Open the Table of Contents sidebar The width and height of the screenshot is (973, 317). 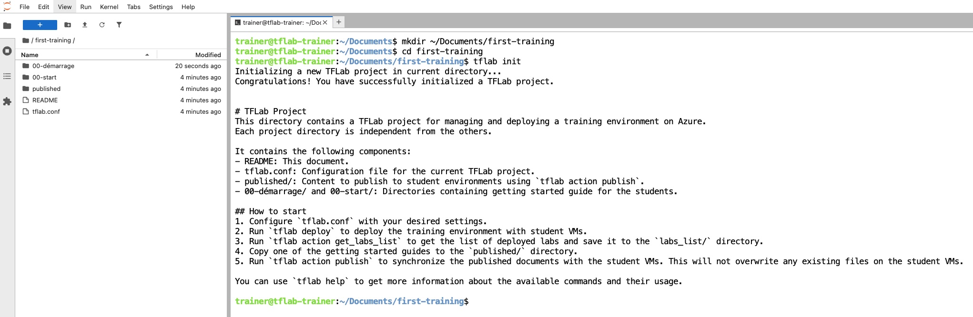[7, 76]
